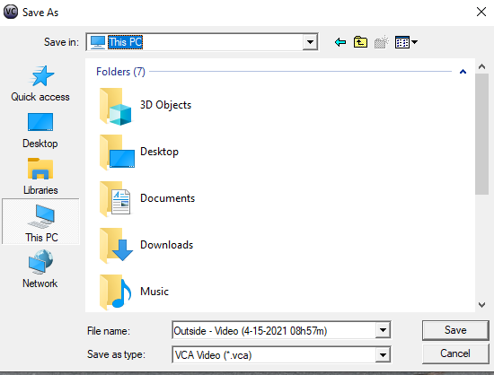Select the Music folder
The height and width of the screenshot is (375, 494).
(134, 292)
